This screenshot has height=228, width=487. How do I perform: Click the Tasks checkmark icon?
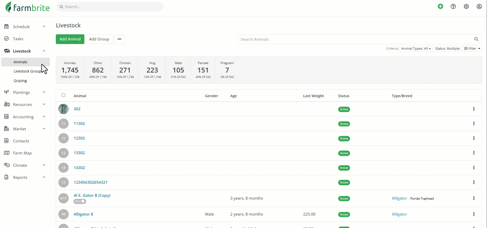click(6, 39)
